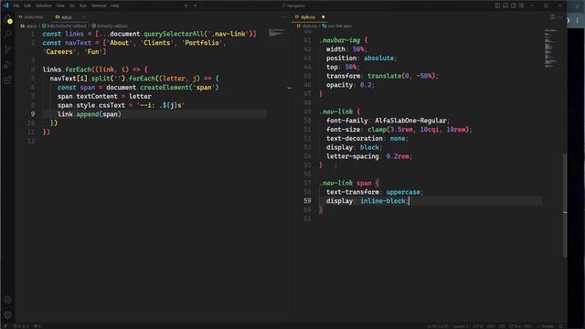Viewport: 585px width, 329px height.
Task: Click the style.css vertical scrollbar
Action: point(565,205)
